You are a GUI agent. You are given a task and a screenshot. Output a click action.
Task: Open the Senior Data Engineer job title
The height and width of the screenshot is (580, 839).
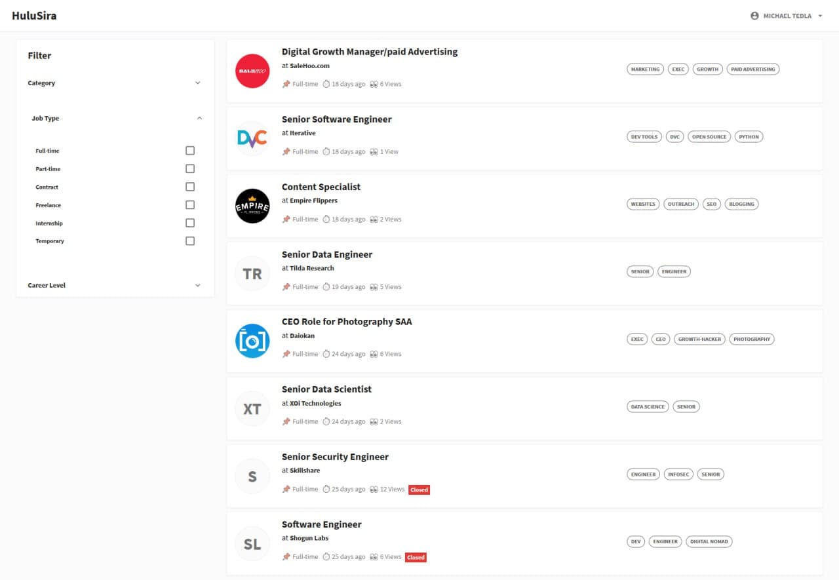pyautogui.click(x=326, y=254)
